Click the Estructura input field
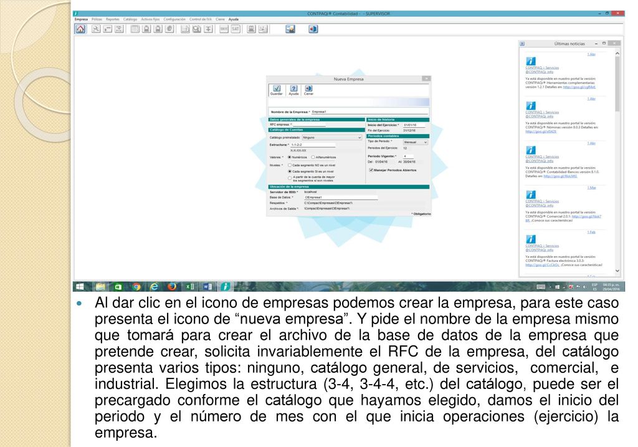This screenshot has width=638, height=447. 313,145
